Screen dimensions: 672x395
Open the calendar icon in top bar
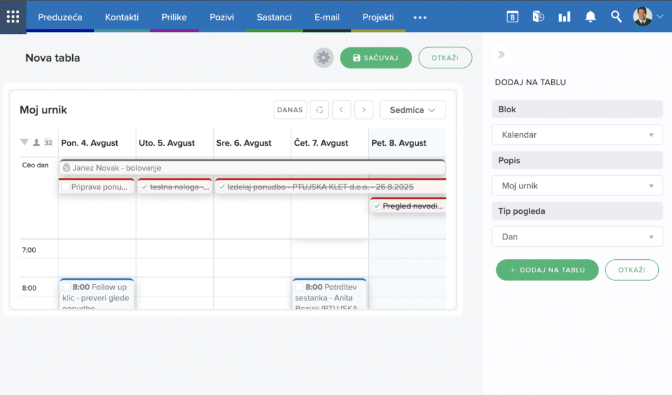[x=512, y=17]
